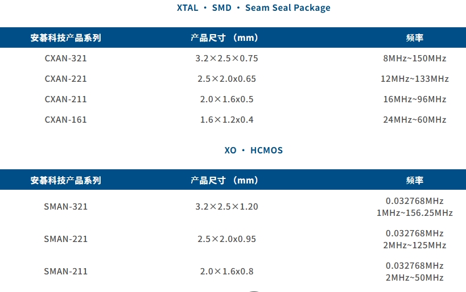Click the XTAL · SMD · Seam Seal Package heading
Viewport: 466px width, 292px height.
253,7
